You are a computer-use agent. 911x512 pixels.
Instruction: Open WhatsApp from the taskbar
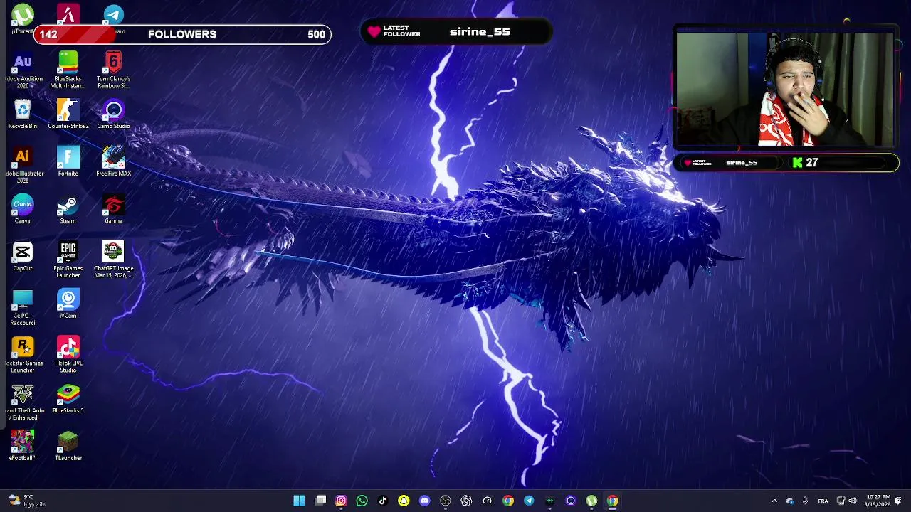coord(362,501)
